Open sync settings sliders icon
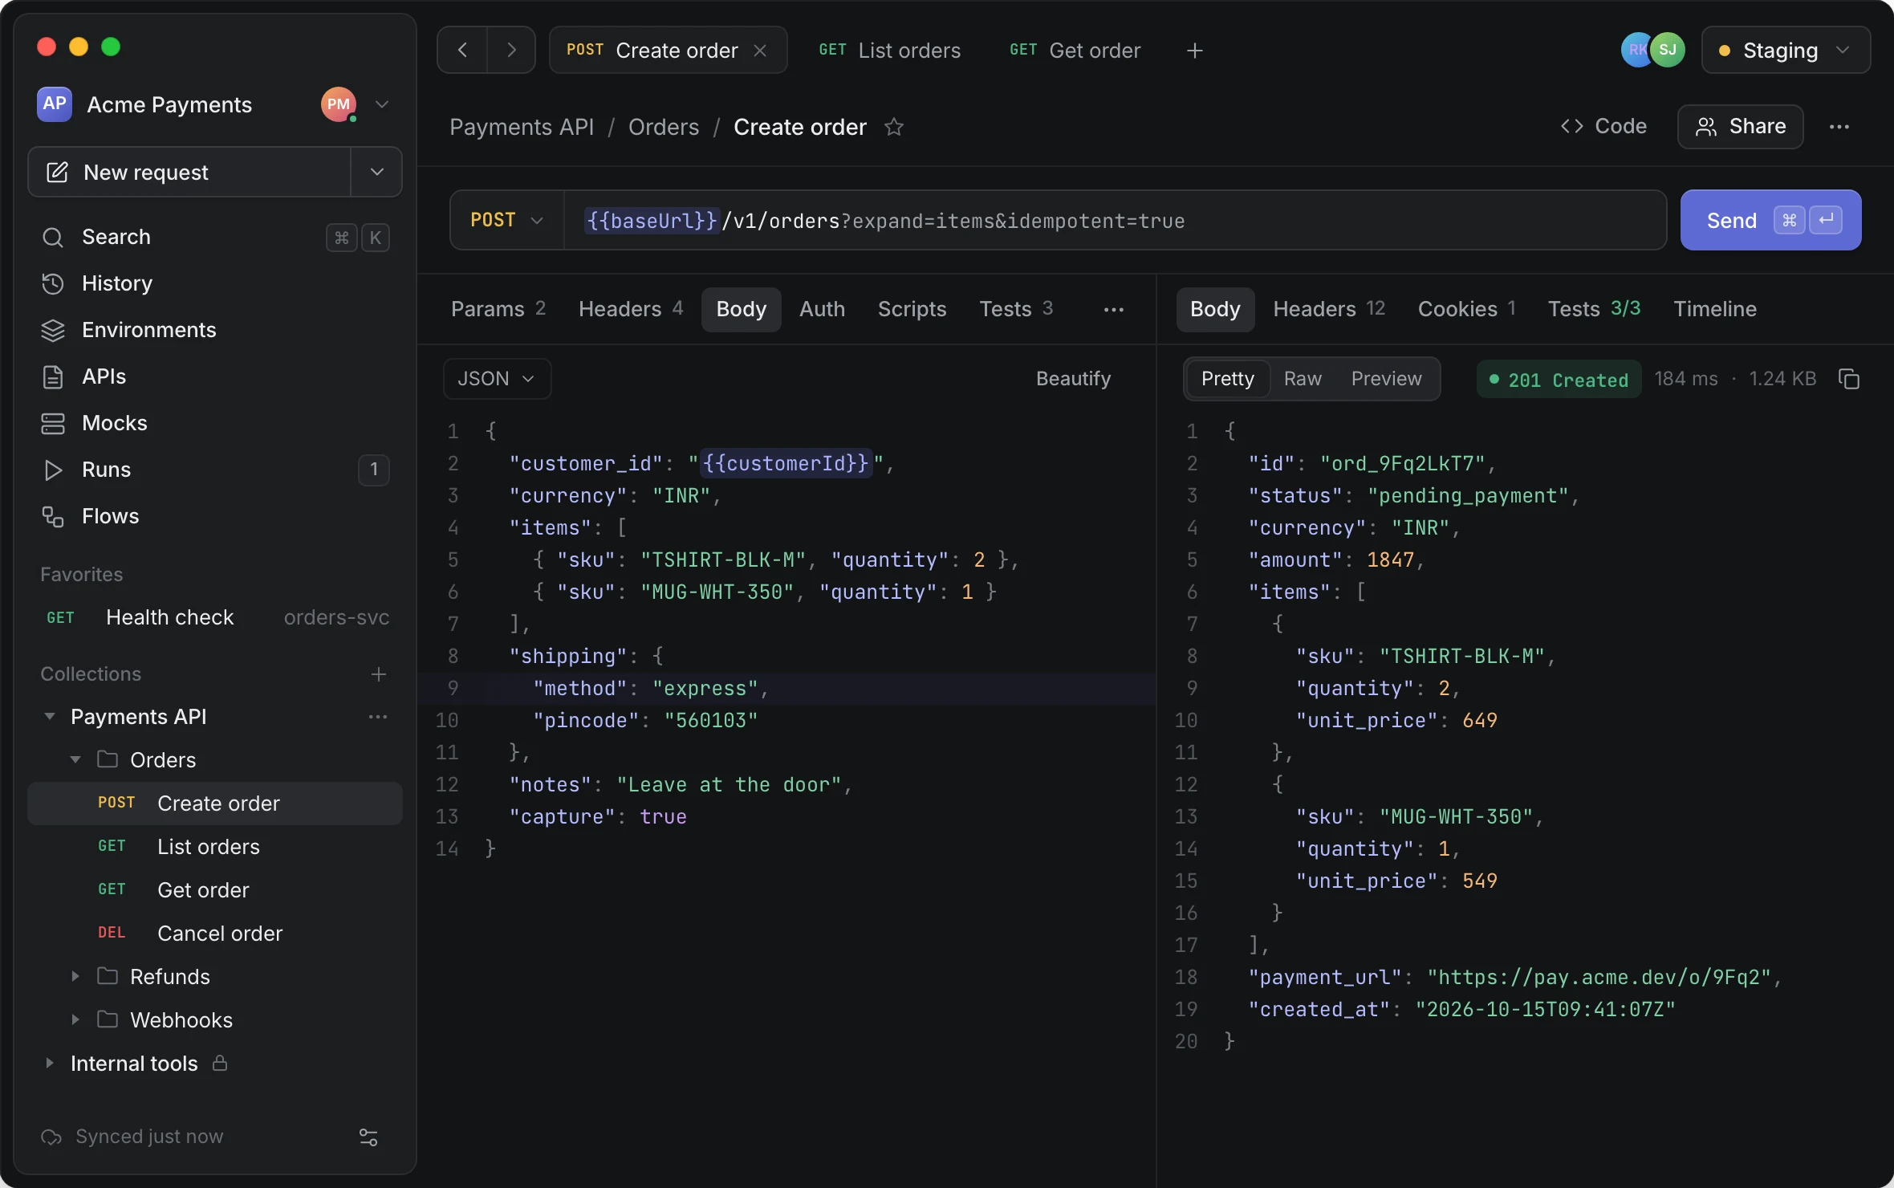 click(x=368, y=1137)
